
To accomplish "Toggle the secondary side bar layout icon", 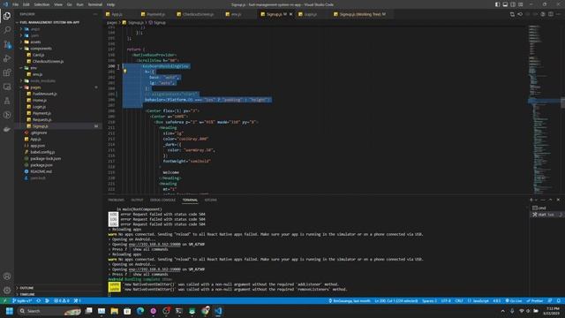I will (x=513, y=4).
